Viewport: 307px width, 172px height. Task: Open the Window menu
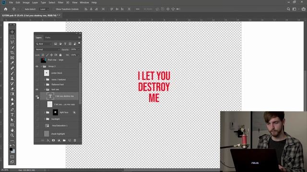[84, 2]
